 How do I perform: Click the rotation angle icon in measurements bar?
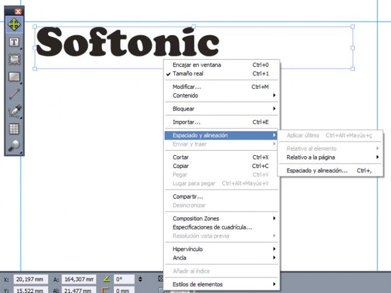pyautogui.click(x=107, y=279)
